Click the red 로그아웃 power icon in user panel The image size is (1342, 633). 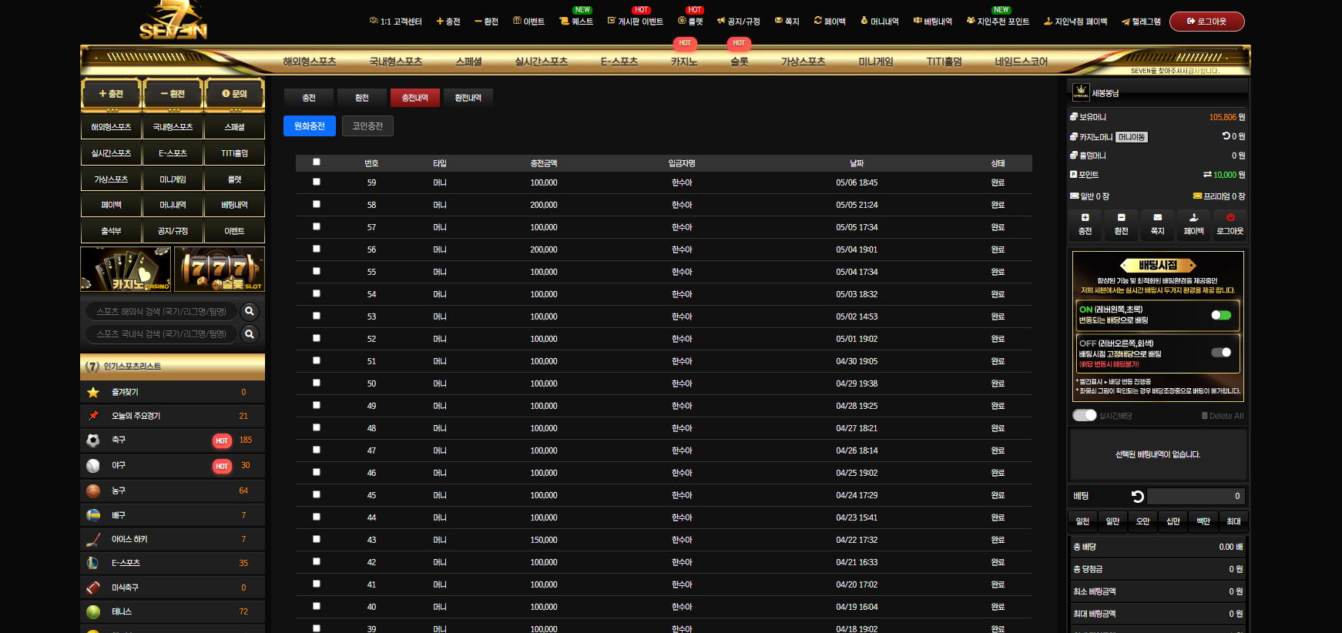pyautogui.click(x=1230, y=218)
